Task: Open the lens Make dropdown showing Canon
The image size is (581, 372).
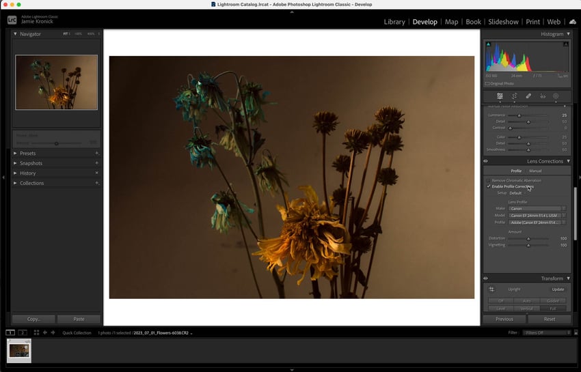Action: coord(537,208)
